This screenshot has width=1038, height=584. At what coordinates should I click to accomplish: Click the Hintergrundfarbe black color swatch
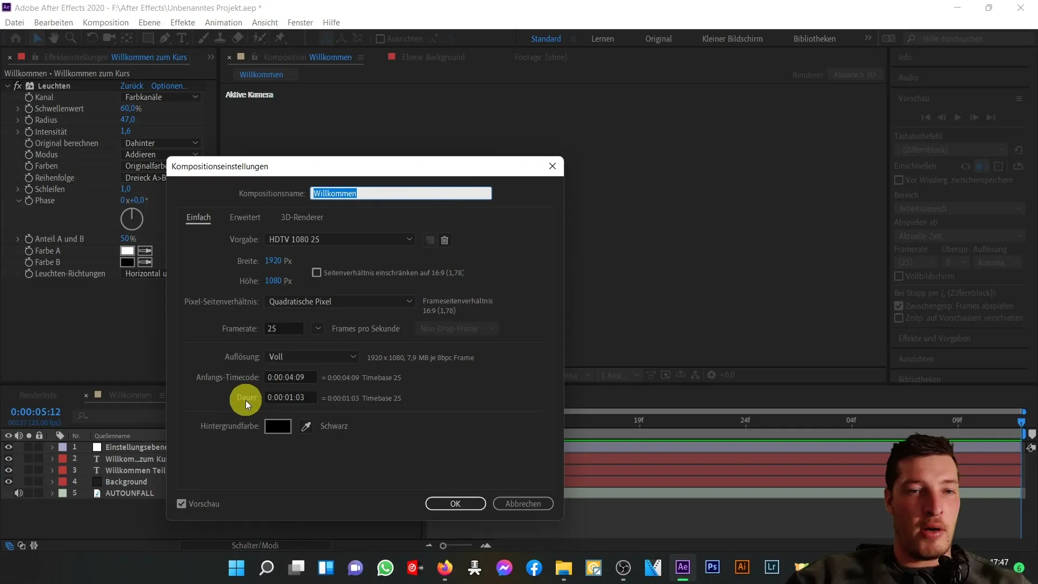[x=277, y=426]
